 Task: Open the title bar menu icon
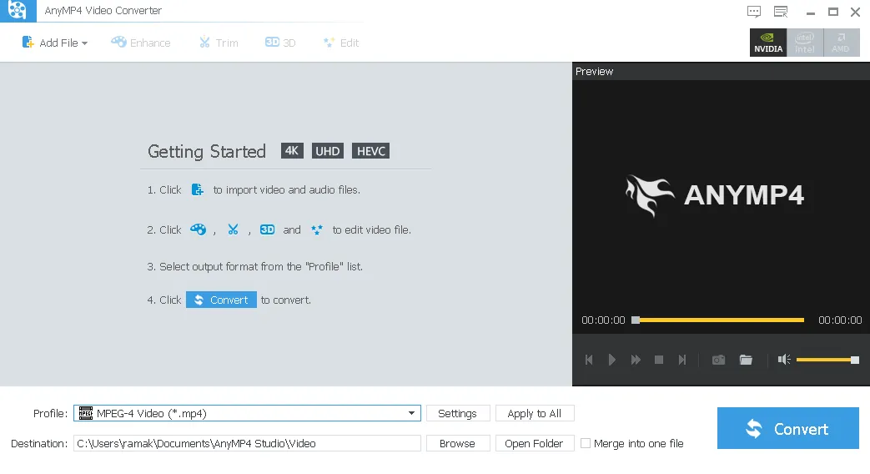point(781,12)
